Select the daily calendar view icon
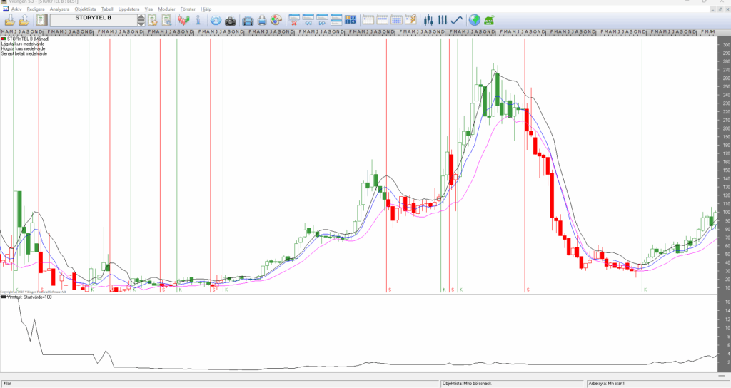The image size is (731, 388). pos(368,20)
